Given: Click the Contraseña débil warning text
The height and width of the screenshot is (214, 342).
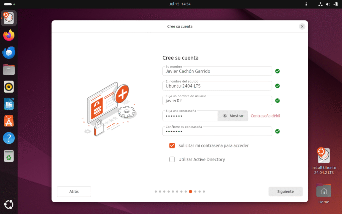Looking at the screenshot, I should pyautogui.click(x=265, y=116).
